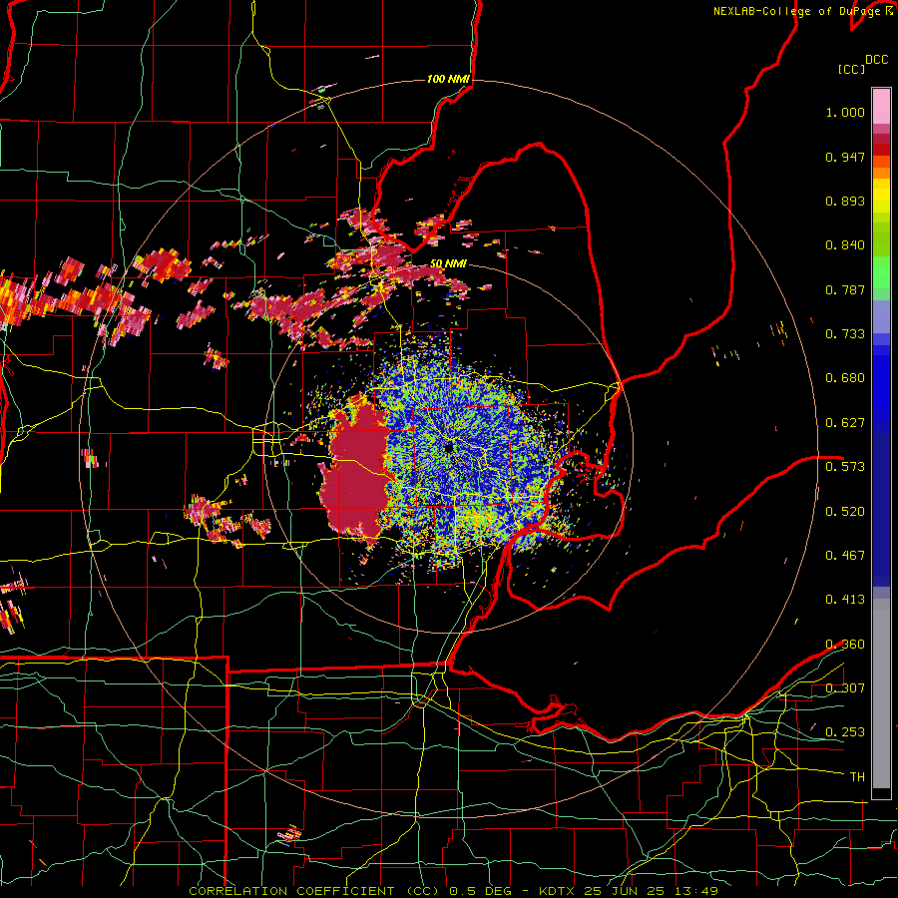This screenshot has height=898, width=898.
Task: Select the 0.680 scale value
Action: point(845,378)
